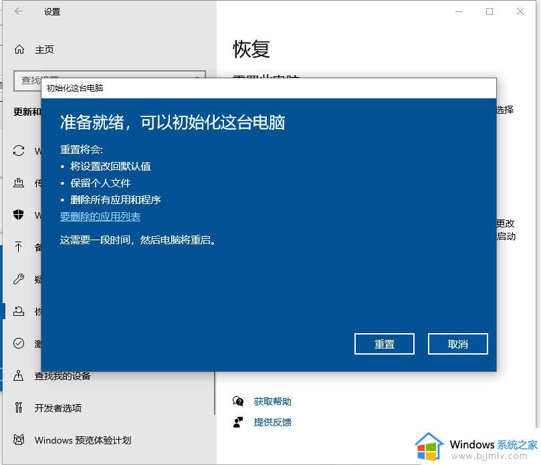Click the 这需要一段时间 restart notice text
The height and width of the screenshot is (465, 541).
tap(138, 240)
